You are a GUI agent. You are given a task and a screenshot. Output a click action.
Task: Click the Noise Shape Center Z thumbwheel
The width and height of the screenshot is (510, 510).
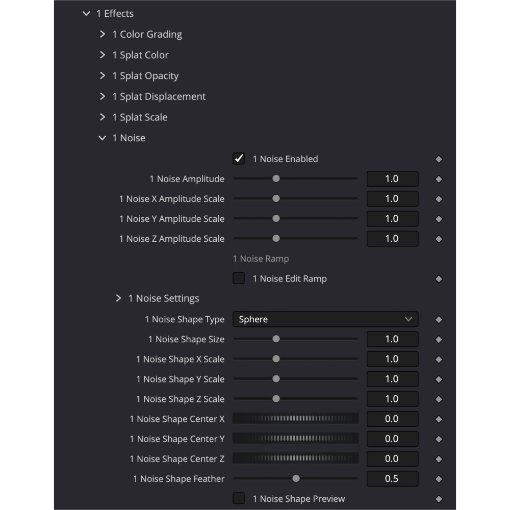point(296,458)
